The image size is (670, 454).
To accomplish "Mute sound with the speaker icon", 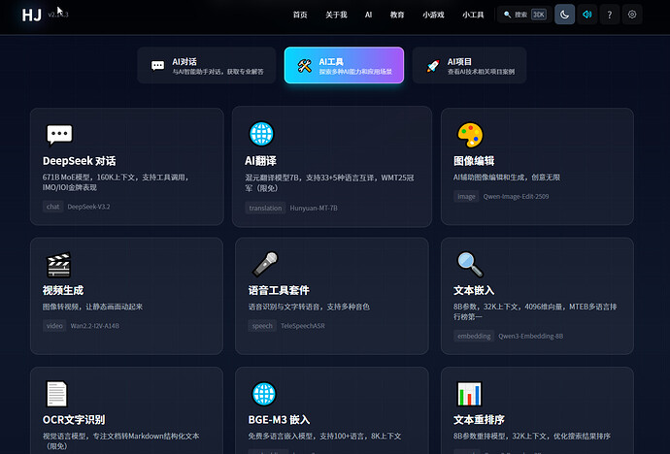I will [587, 15].
